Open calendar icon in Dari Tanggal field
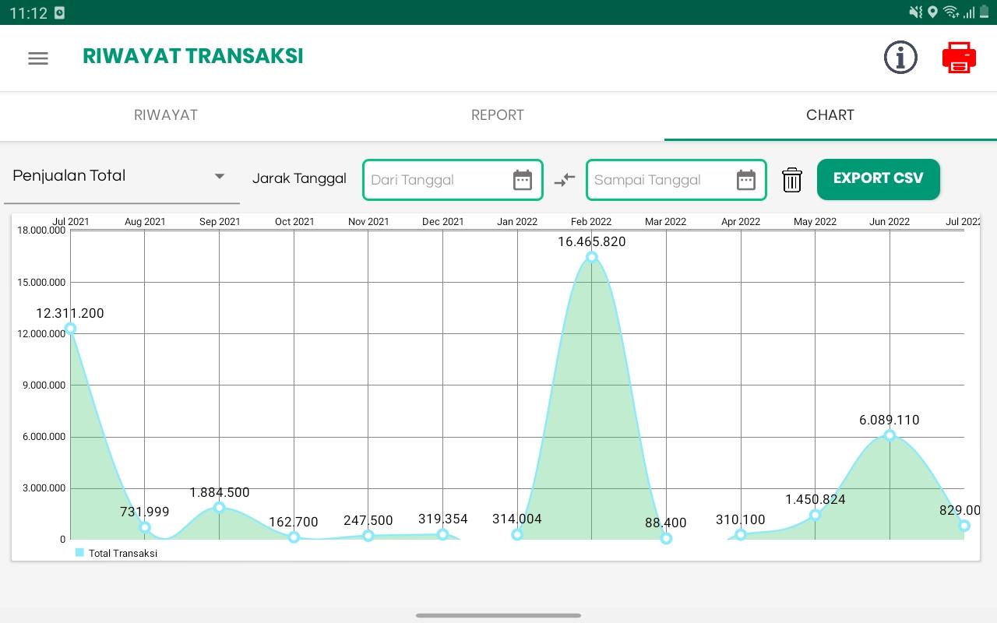 (523, 180)
